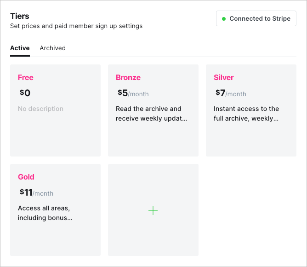The height and width of the screenshot is (267, 307).
Task: Open the Silver tier title
Action: (224, 77)
